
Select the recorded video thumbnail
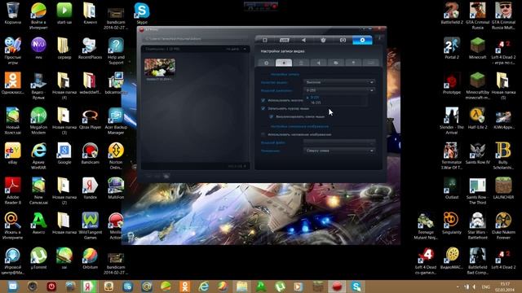(x=160, y=68)
